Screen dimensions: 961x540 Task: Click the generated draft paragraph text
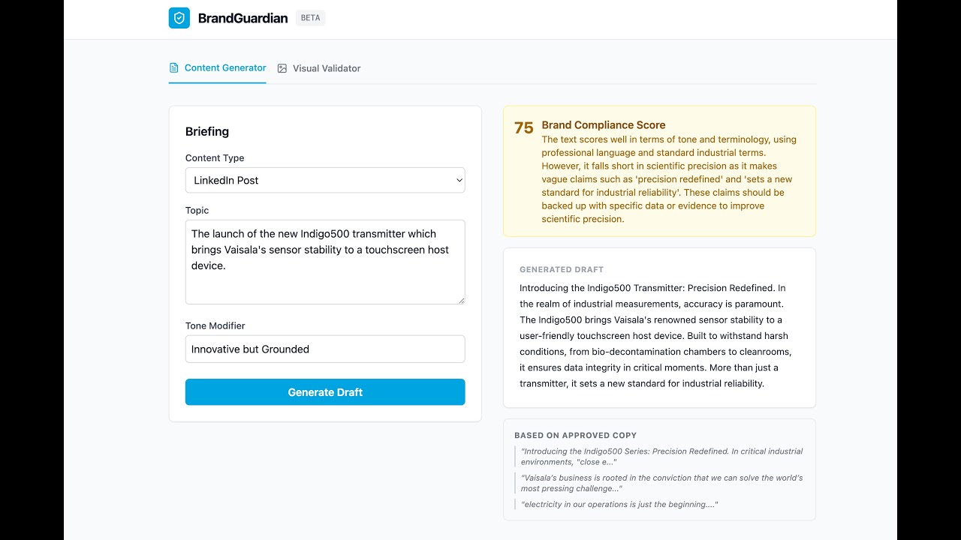tap(655, 336)
